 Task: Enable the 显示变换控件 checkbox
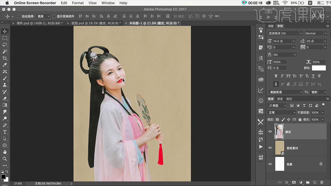click(x=54, y=16)
